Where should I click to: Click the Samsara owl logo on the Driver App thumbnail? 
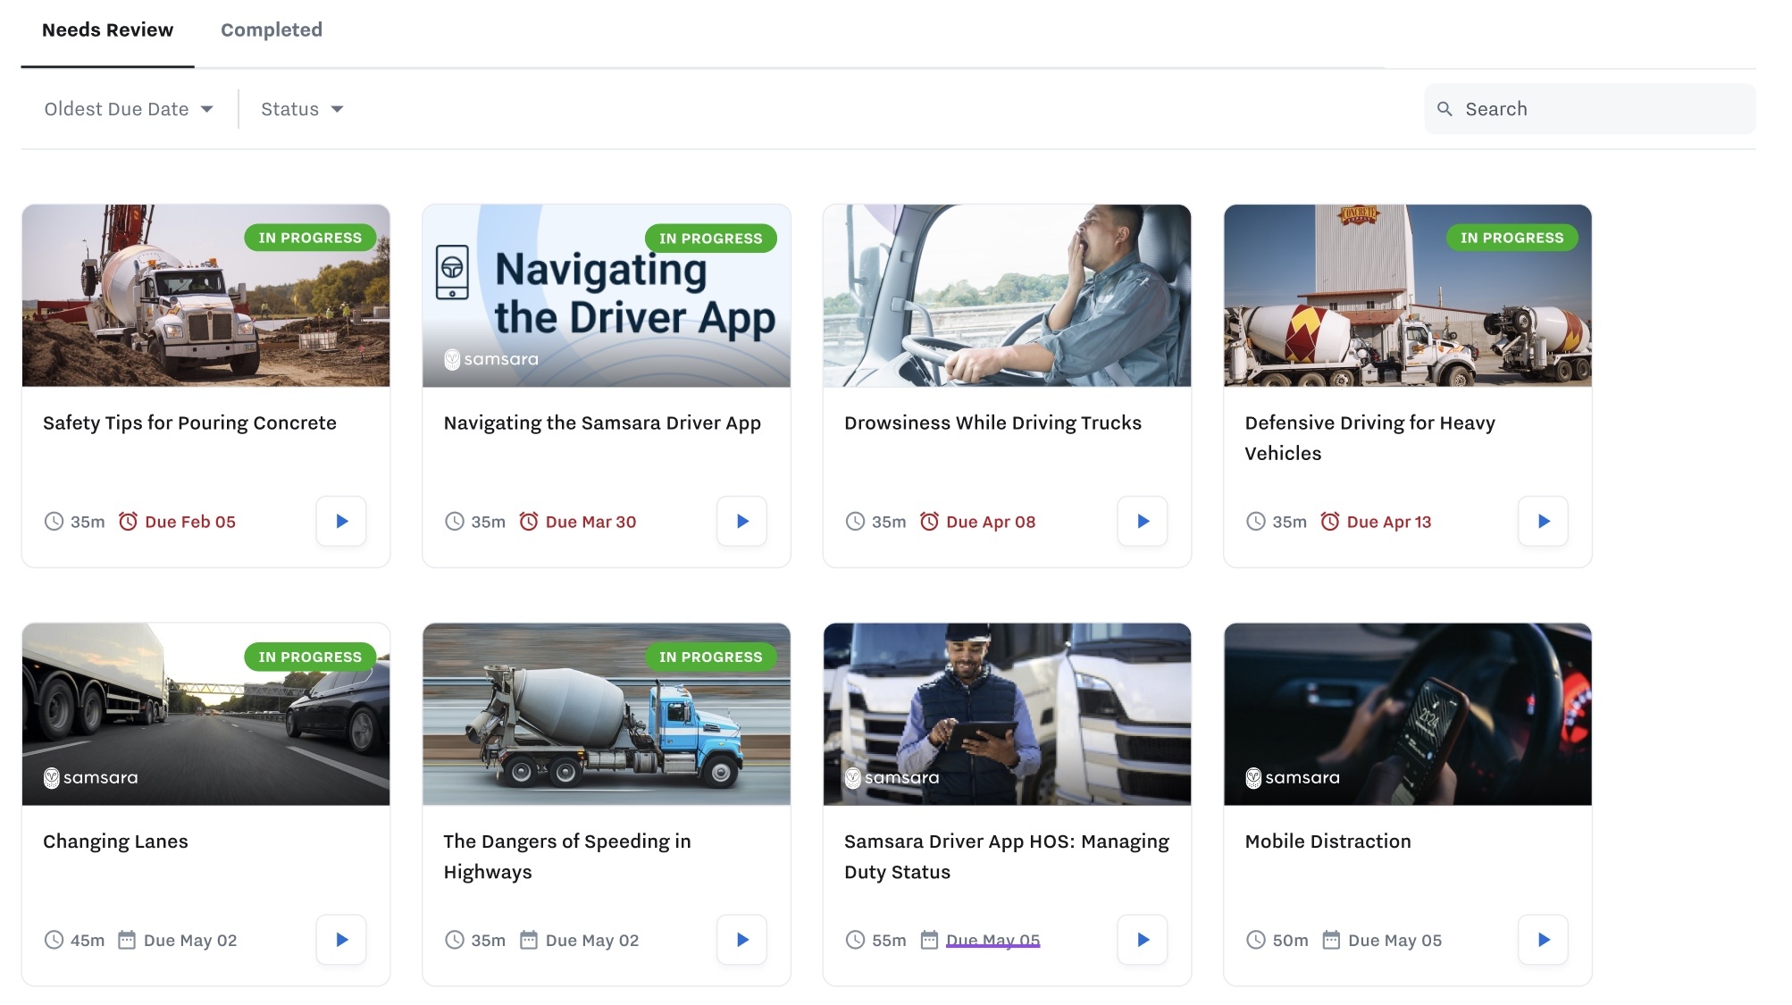coord(454,360)
